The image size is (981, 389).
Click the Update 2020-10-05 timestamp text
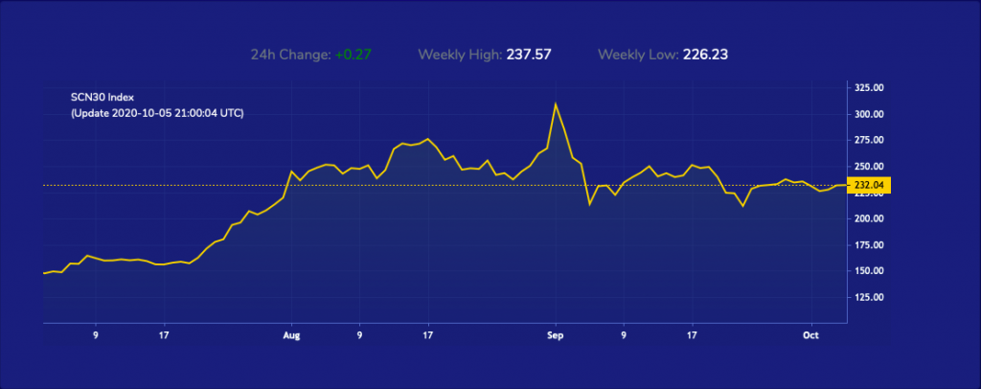point(157,114)
